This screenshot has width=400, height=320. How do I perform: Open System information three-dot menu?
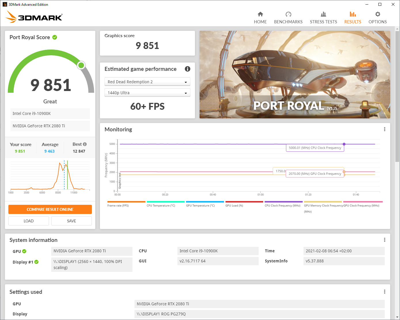coord(384,240)
